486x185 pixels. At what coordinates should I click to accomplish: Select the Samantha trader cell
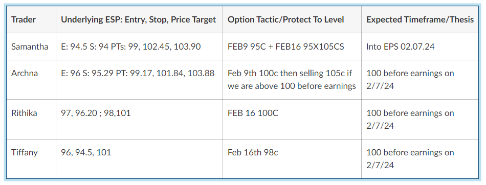pyautogui.click(x=31, y=47)
